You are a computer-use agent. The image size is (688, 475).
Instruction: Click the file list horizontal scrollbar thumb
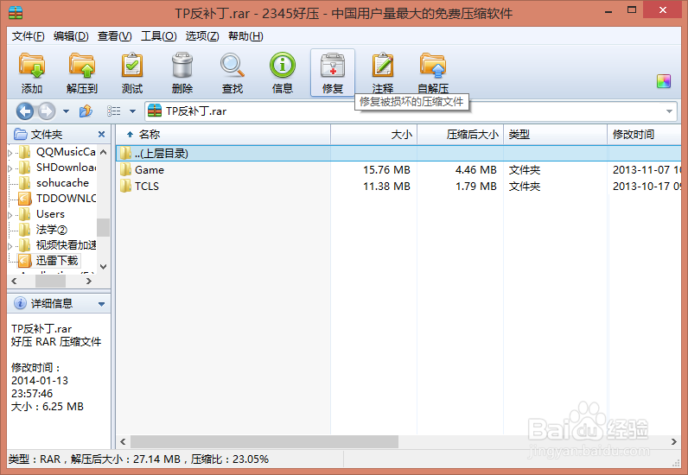click(264, 441)
